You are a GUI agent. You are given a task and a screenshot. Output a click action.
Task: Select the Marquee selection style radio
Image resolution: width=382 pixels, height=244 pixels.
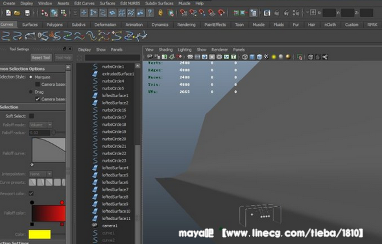point(31,77)
